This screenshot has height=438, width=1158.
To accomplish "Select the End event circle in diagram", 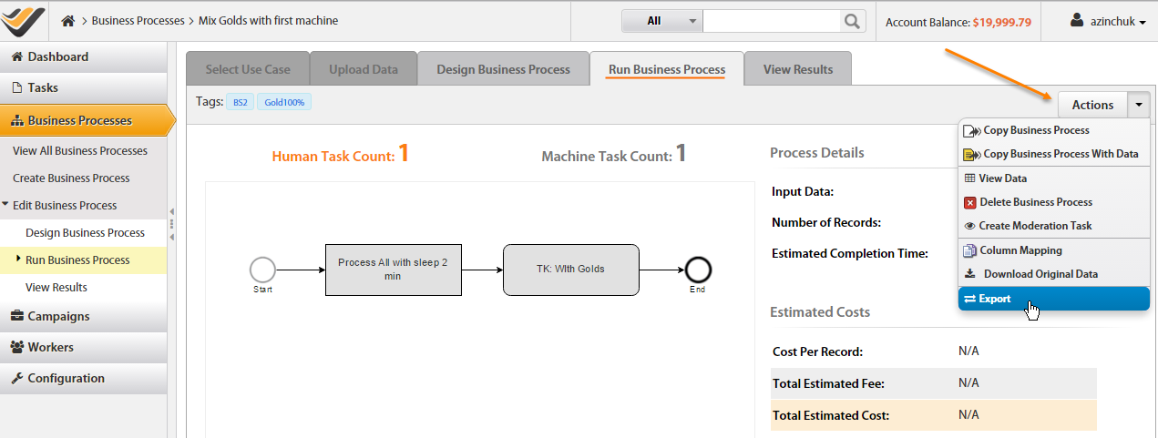I will (698, 270).
